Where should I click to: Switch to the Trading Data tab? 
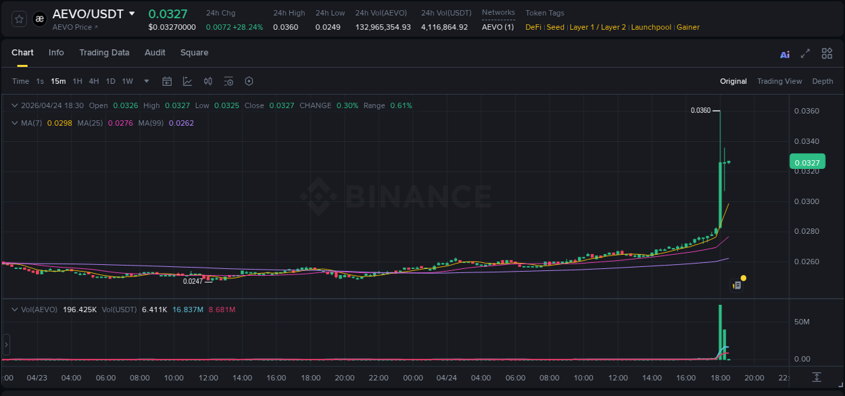coord(104,53)
